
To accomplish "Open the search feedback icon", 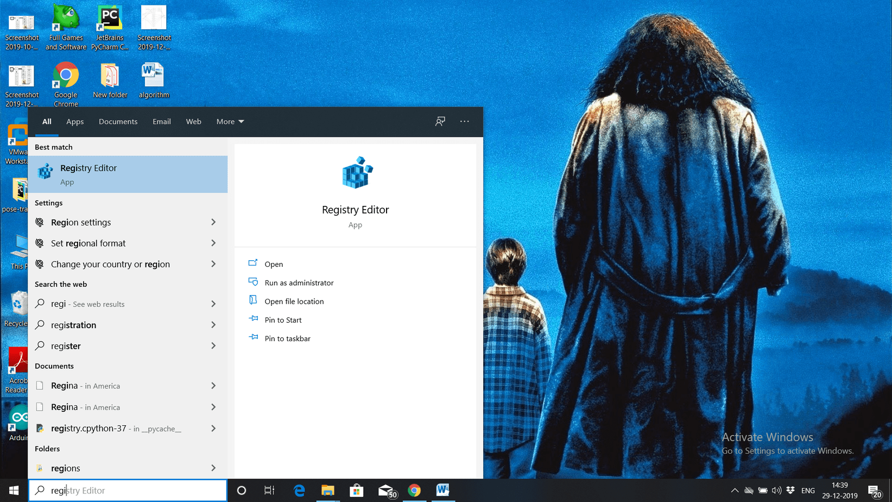I will [440, 122].
